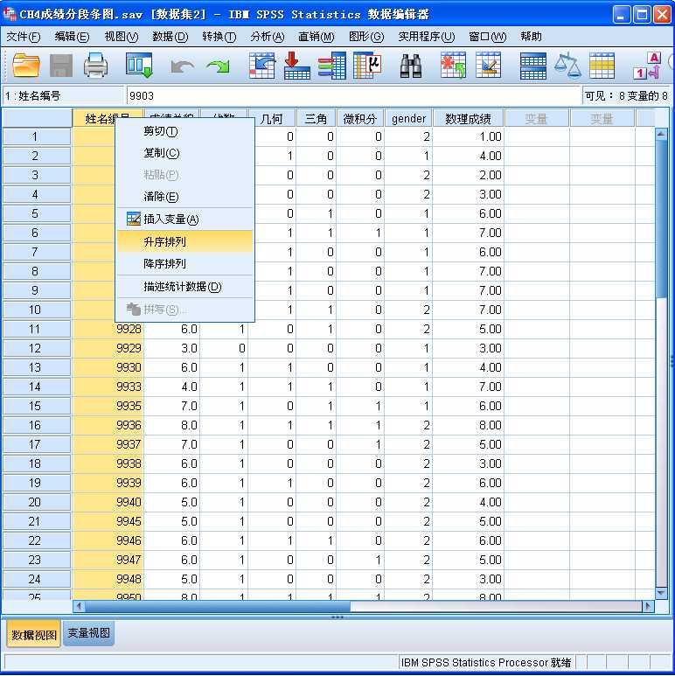Click the 微积分 column header
675x676 pixels.
click(x=360, y=119)
